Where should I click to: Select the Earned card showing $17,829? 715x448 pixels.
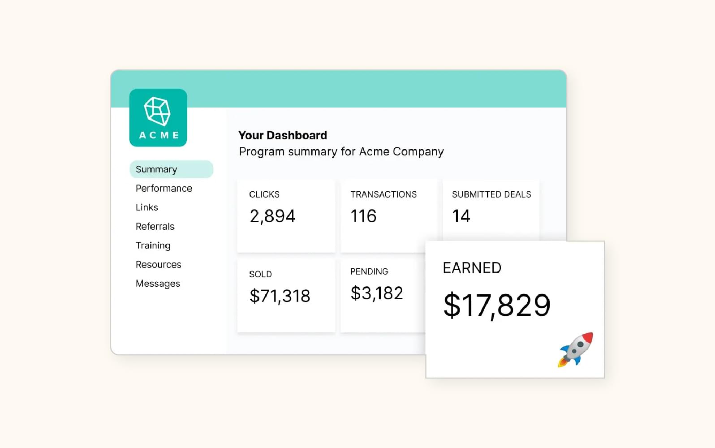click(x=514, y=309)
